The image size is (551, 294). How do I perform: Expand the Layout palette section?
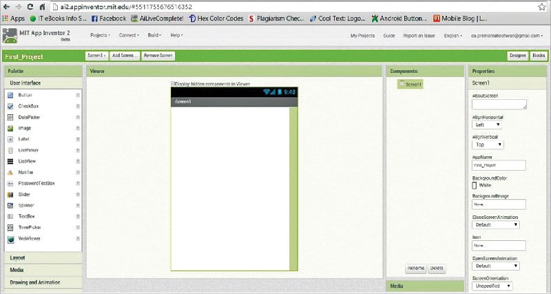click(x=43, y=258)
